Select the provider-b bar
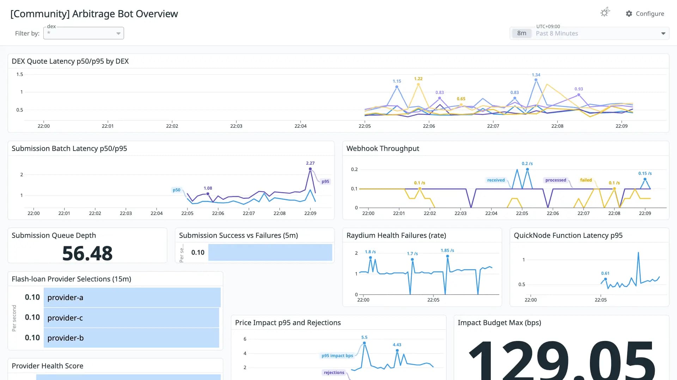Viewport: 677px width, 380px height. (132, 338)
